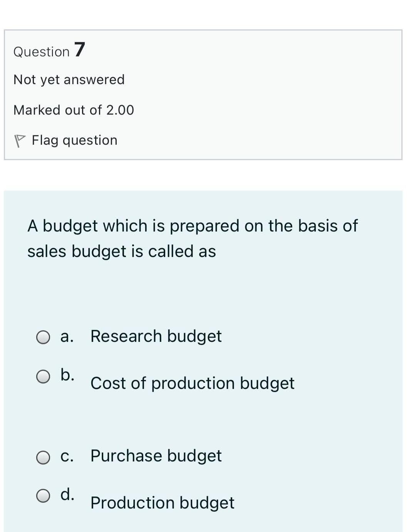Click the Marked out of 2.00 text
Screen dimensions: 416x532
point(74,110)
